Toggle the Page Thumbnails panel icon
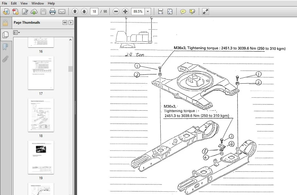The image size is (297, 195). coord(6,35)
